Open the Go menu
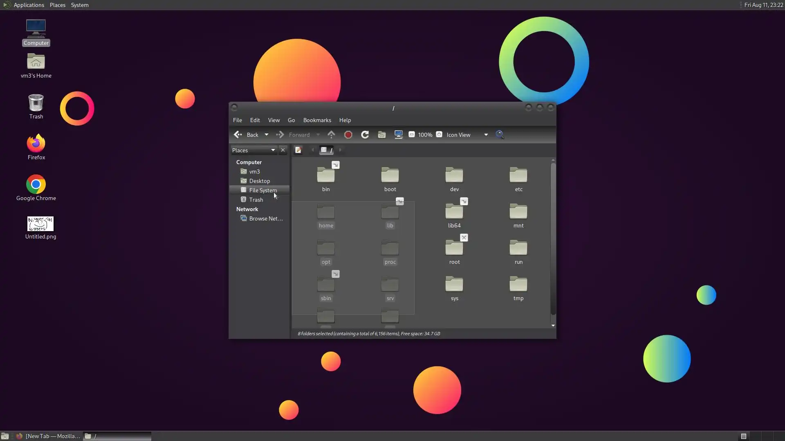Screen dimensions: 785x441 pos(291,120)
